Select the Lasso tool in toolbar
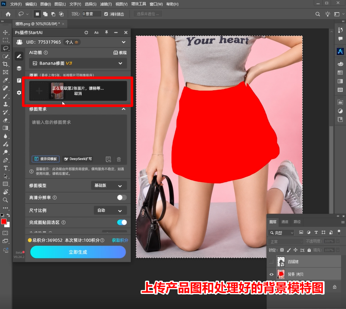 pos(5,48)
